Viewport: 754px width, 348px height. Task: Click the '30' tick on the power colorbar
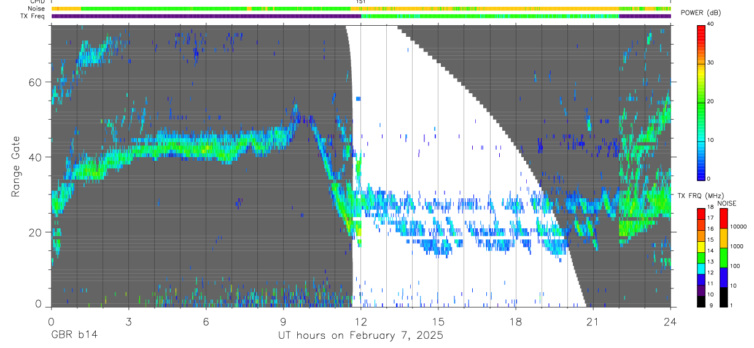pos(712,63)
